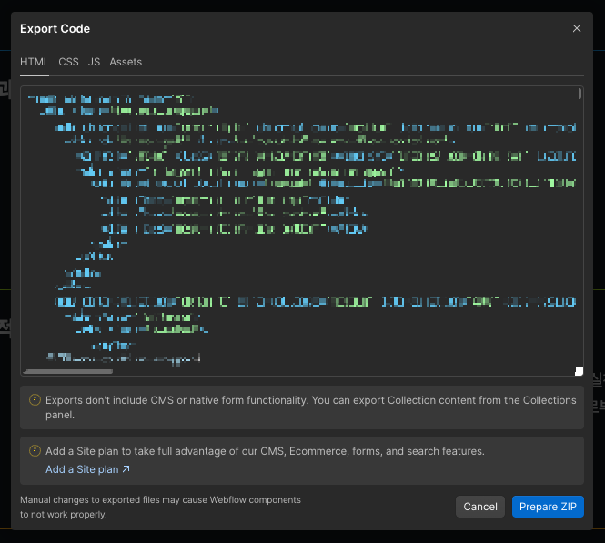View the Assets tab

click(126, 62)
